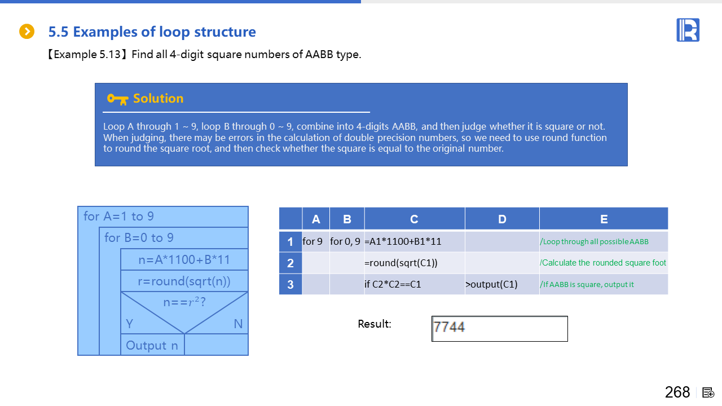722x406 pixels.
Task: Click the Y branch label in flowchart
Action: click(x=130, y=324)
